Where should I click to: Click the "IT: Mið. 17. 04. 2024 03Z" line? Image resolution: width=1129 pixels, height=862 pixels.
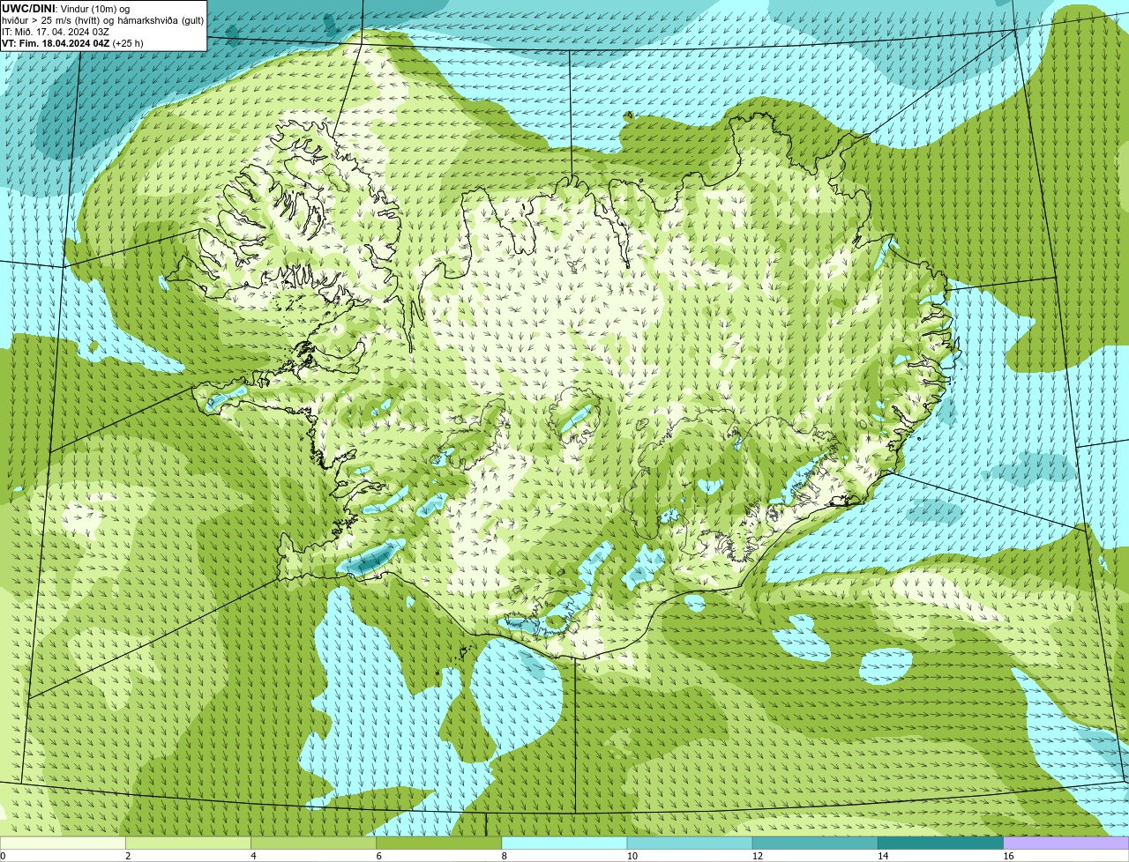click(x=56, y=32)
